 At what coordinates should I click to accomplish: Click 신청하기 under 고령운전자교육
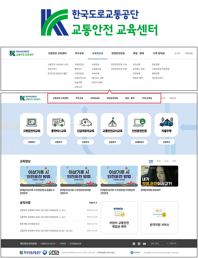tap(32, 142)
